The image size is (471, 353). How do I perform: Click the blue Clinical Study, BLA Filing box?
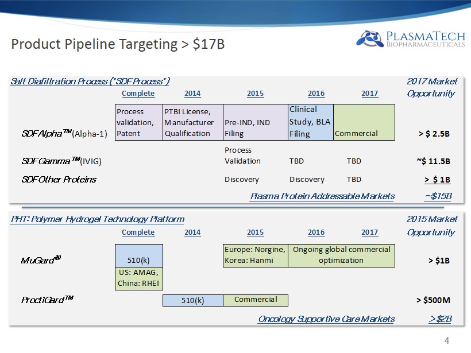[x=310, y=122]
